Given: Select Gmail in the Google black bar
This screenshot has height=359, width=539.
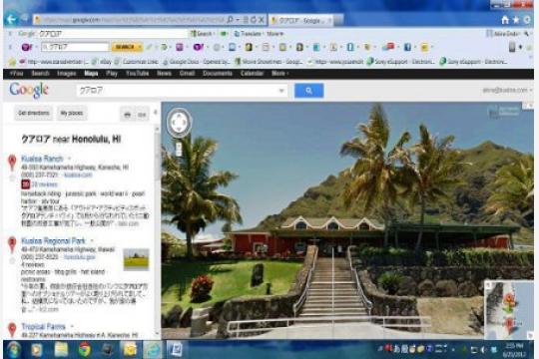Looking at the screenshot, I should pos(187,73).
